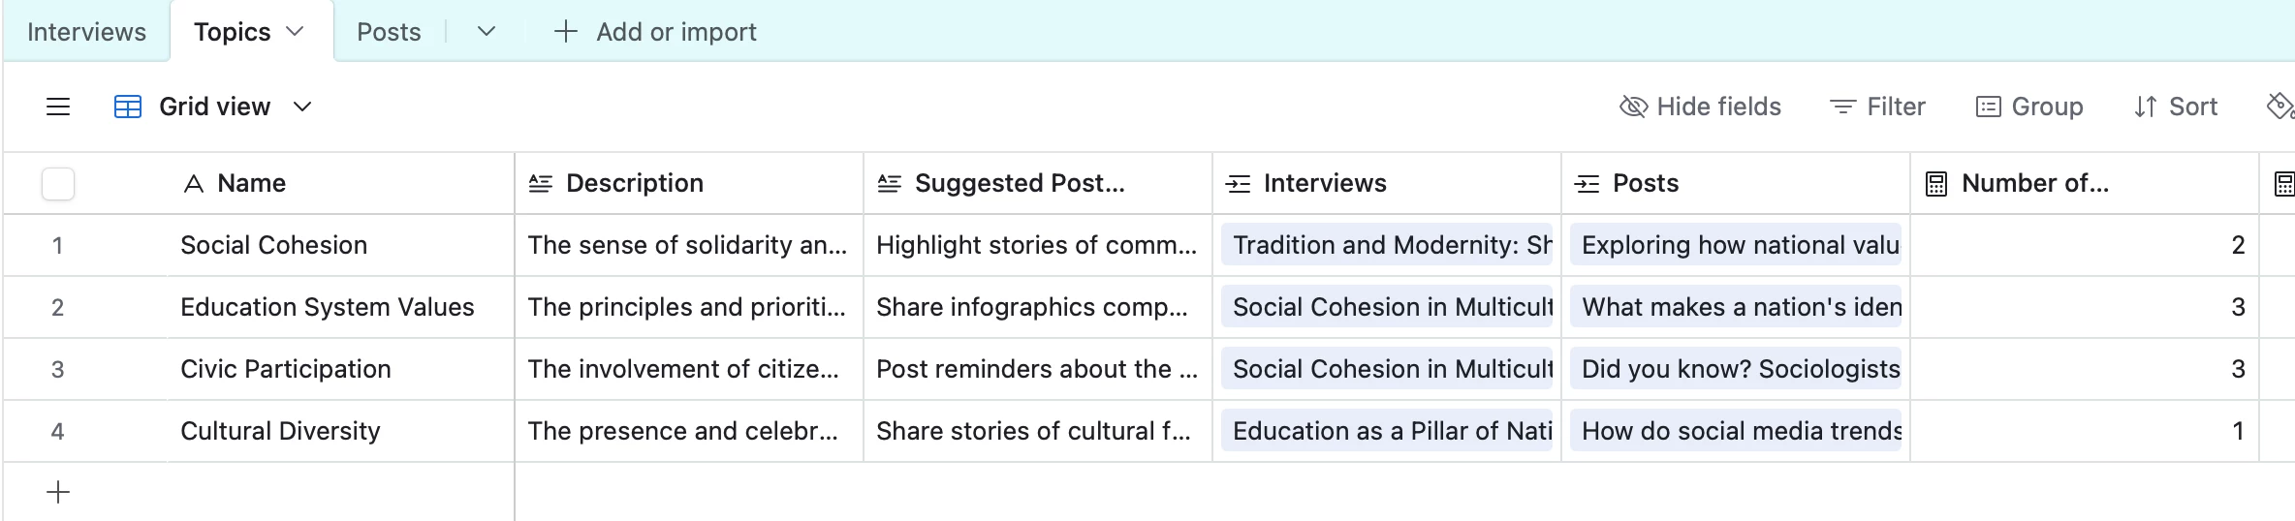Click Add or import button
Image resolution: width=2295 pixels, height=521 pixels.
[655, 32]
